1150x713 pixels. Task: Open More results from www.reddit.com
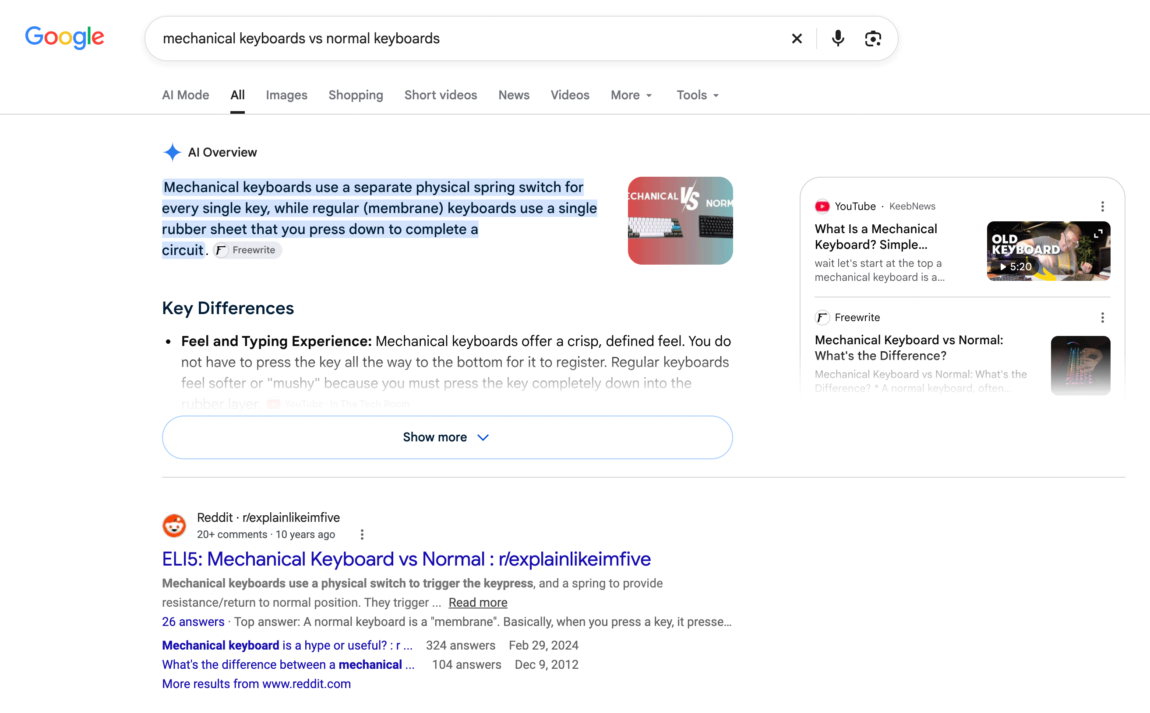click(256, 684)
